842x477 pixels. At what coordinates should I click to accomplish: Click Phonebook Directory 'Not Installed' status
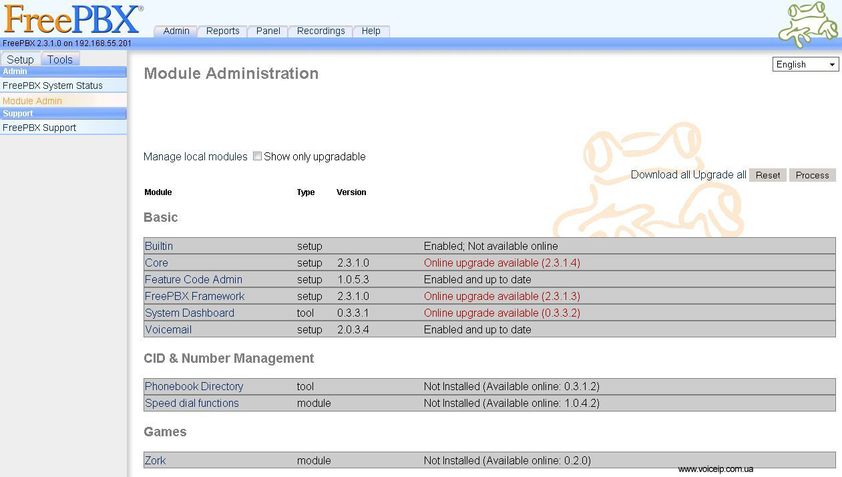(x=511, y=386)
